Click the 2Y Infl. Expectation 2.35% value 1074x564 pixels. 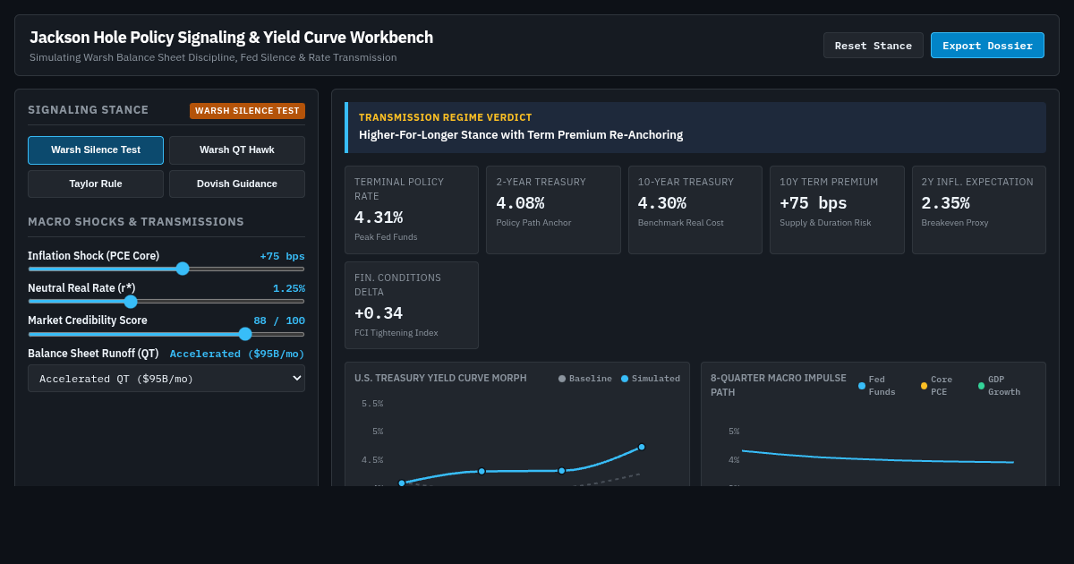coord(945,203)
